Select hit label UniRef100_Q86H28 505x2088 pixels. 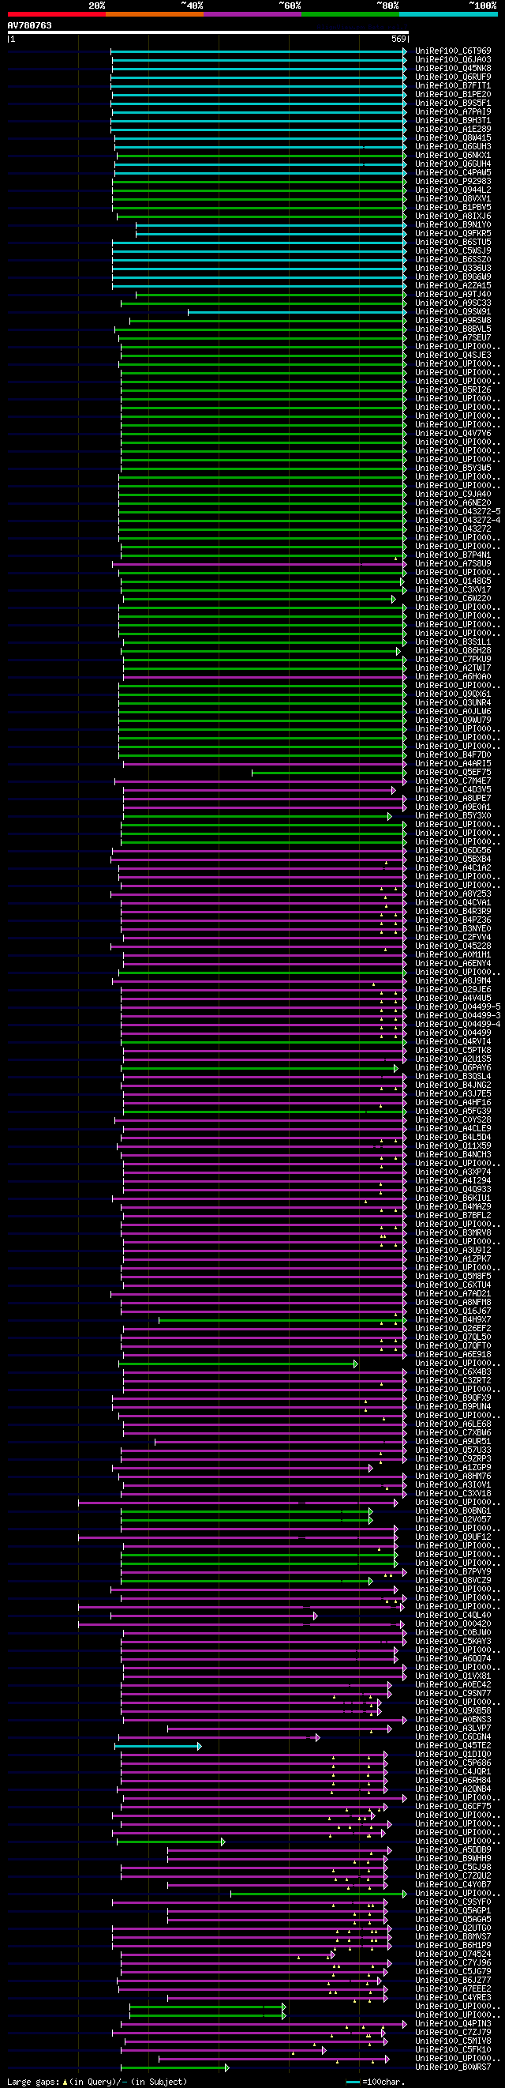click(453, 651)
